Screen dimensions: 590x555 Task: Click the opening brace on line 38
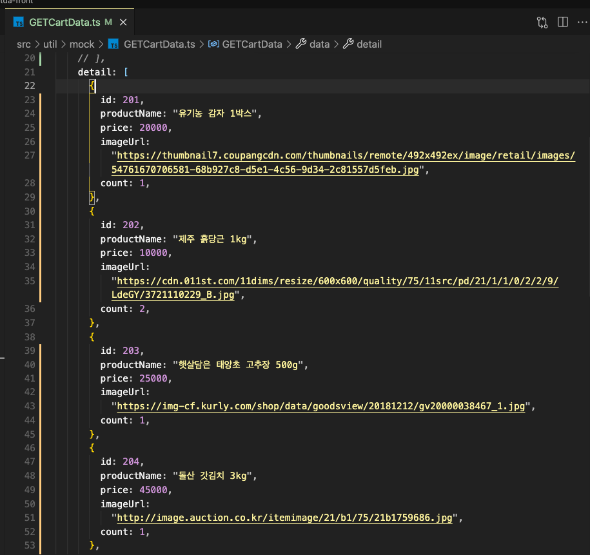click(x=92, y=337)
